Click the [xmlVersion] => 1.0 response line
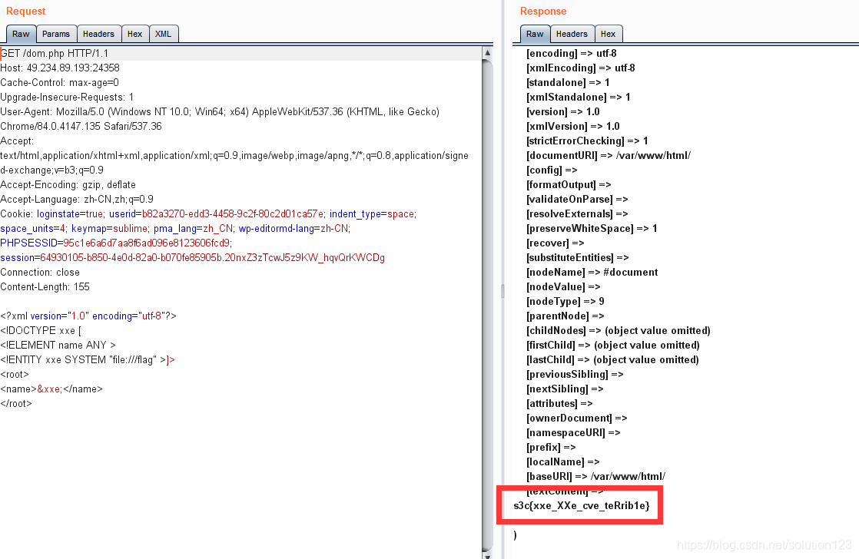The image size is (859, 559). (573, 126)
